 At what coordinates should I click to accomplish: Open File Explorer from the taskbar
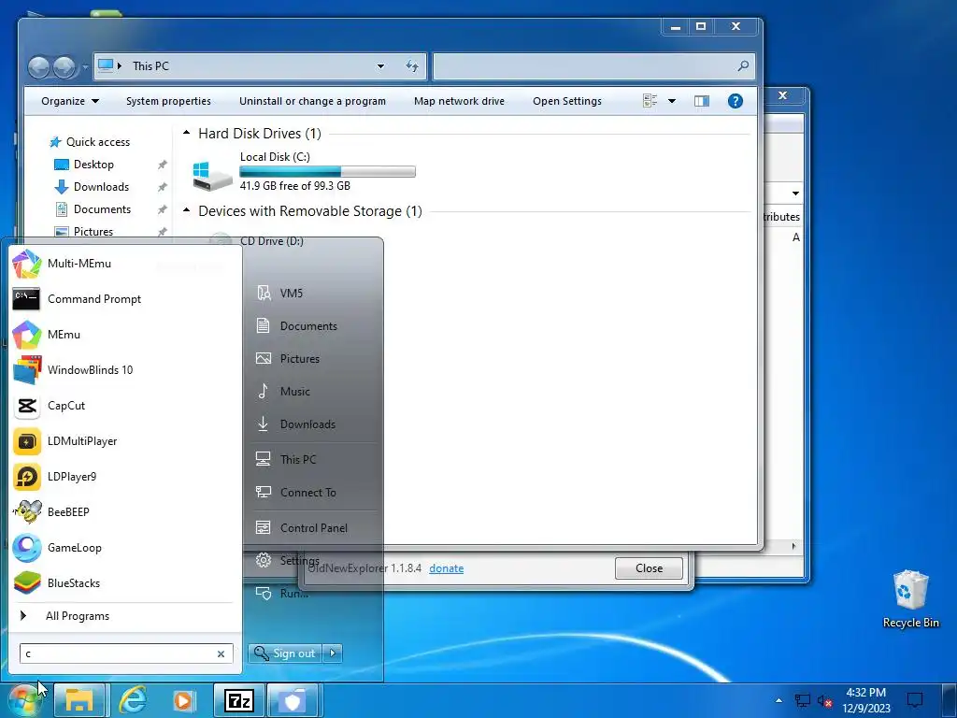(79, 700)
